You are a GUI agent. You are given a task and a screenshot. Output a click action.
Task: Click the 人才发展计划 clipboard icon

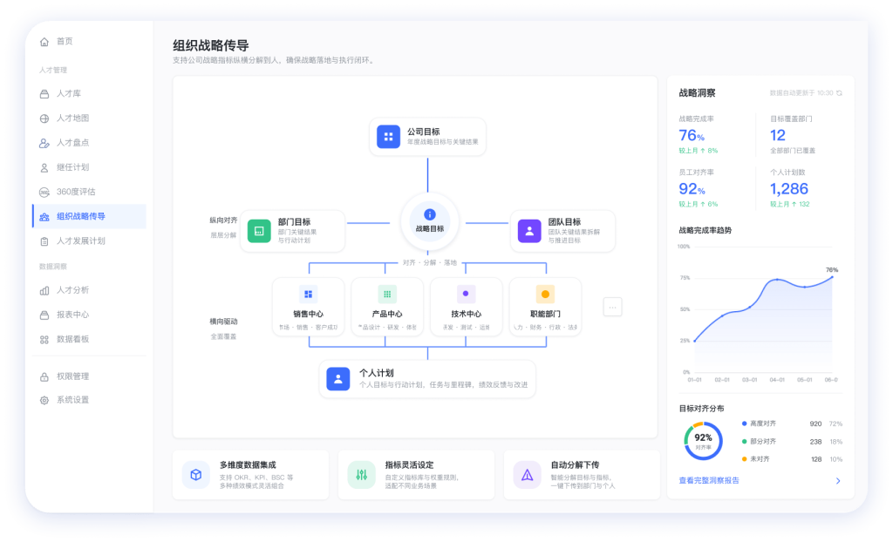(44, 241)
